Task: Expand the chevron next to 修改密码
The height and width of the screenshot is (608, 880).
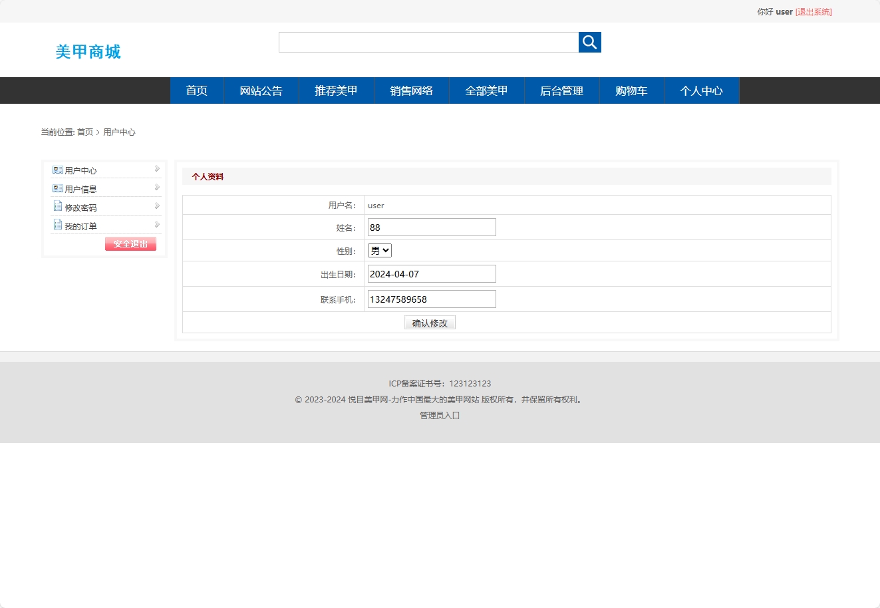Action: [x=157, y=206]
